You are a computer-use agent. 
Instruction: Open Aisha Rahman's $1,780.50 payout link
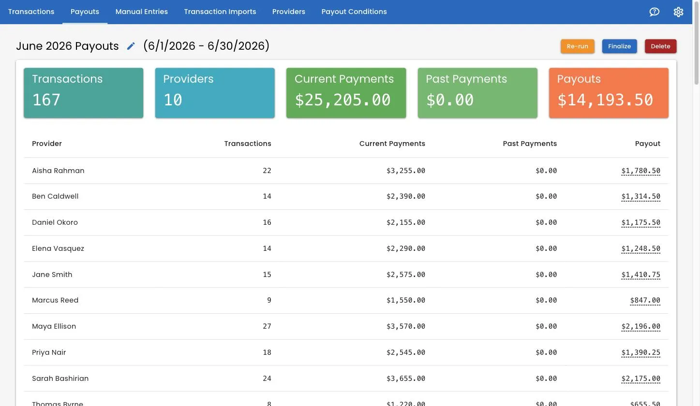coord(640,171)
